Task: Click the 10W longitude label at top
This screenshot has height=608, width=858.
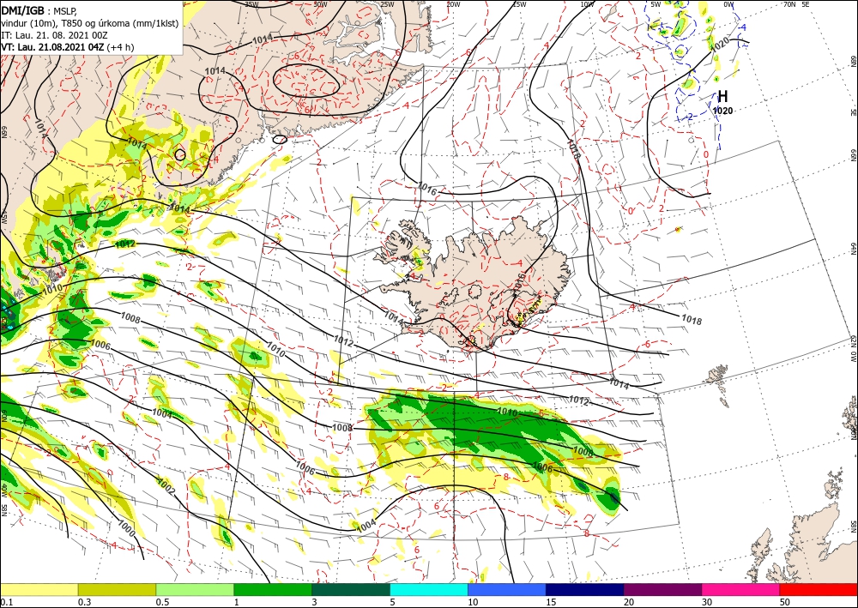Action: click(587, 4)
